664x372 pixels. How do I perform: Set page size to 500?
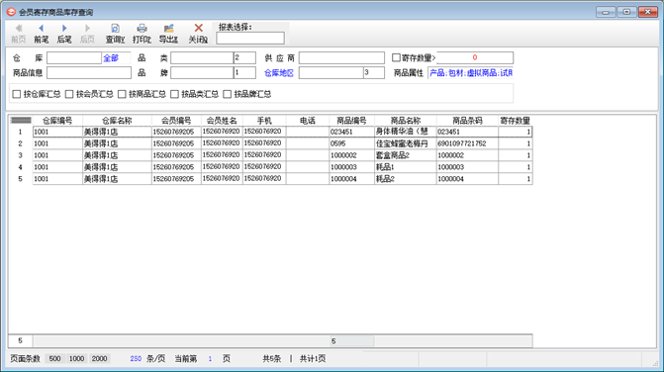pos(54,359)
